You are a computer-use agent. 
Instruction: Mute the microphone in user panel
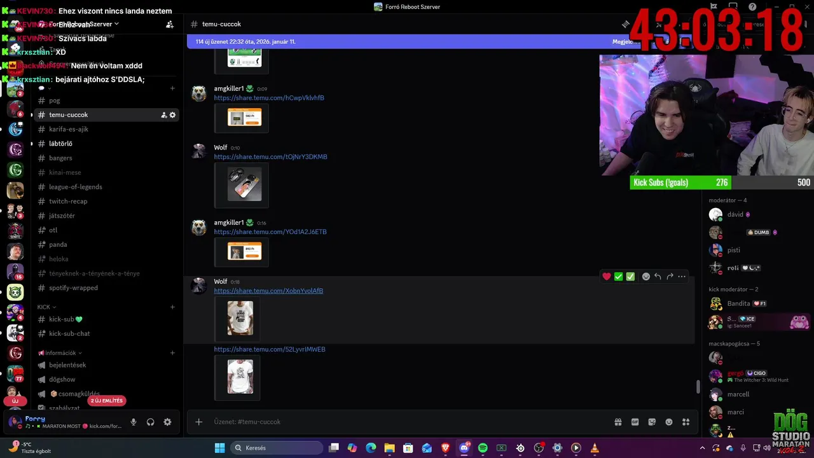tap(134, 422)
